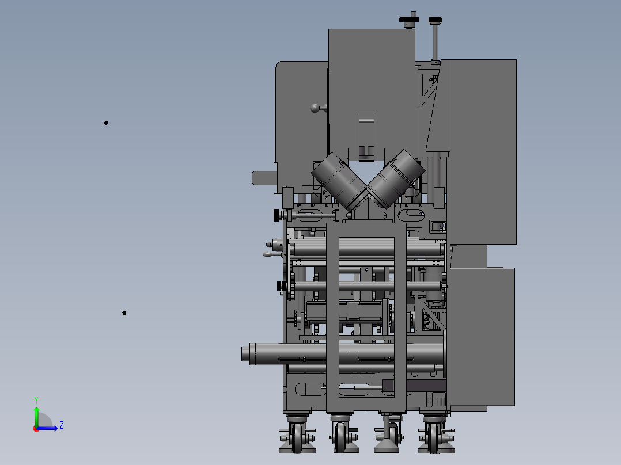Select the rounded upper-left cover panel
The height and width of the screenshot is (465, 621).
[x=301, y=127]
